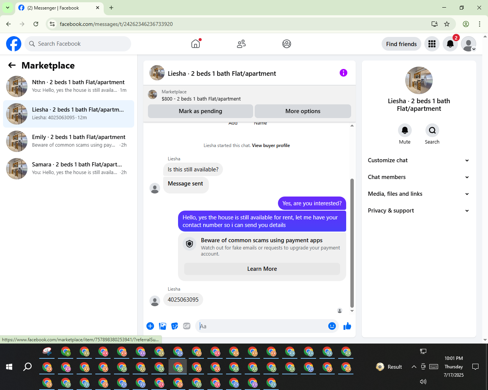
Task: Select the Messenger | Facebook browser tab
Action: point(59,8)
